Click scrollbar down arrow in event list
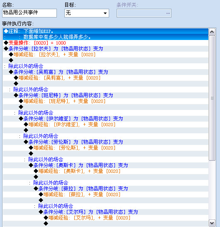The height and width of the screenshot is (227, 220). 212,223
